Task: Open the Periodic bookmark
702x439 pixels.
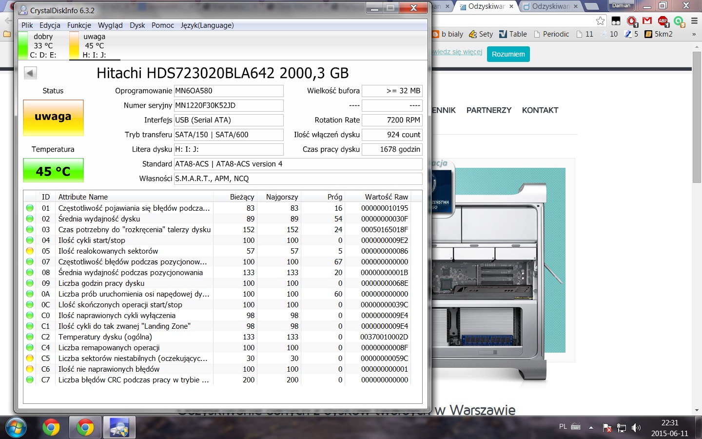Action: [x=551, y=34]
